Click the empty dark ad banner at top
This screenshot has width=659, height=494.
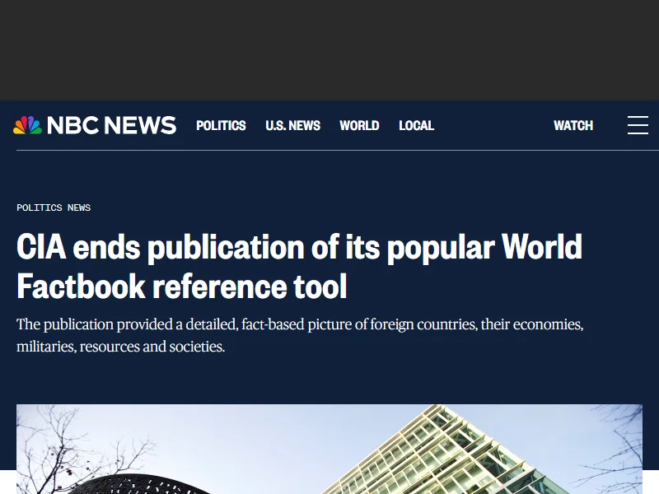[x=329, y=49]
